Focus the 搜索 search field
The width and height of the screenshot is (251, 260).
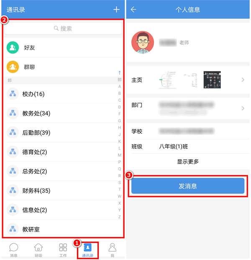[x=63, y=28]
